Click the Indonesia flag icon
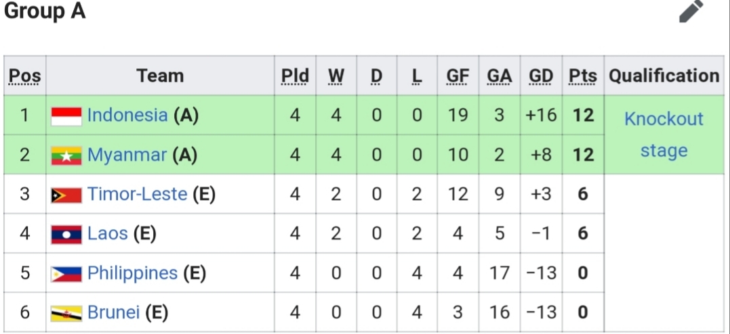Screen dimensions: 730x334 pyautogui.click(x=66, y=116)
